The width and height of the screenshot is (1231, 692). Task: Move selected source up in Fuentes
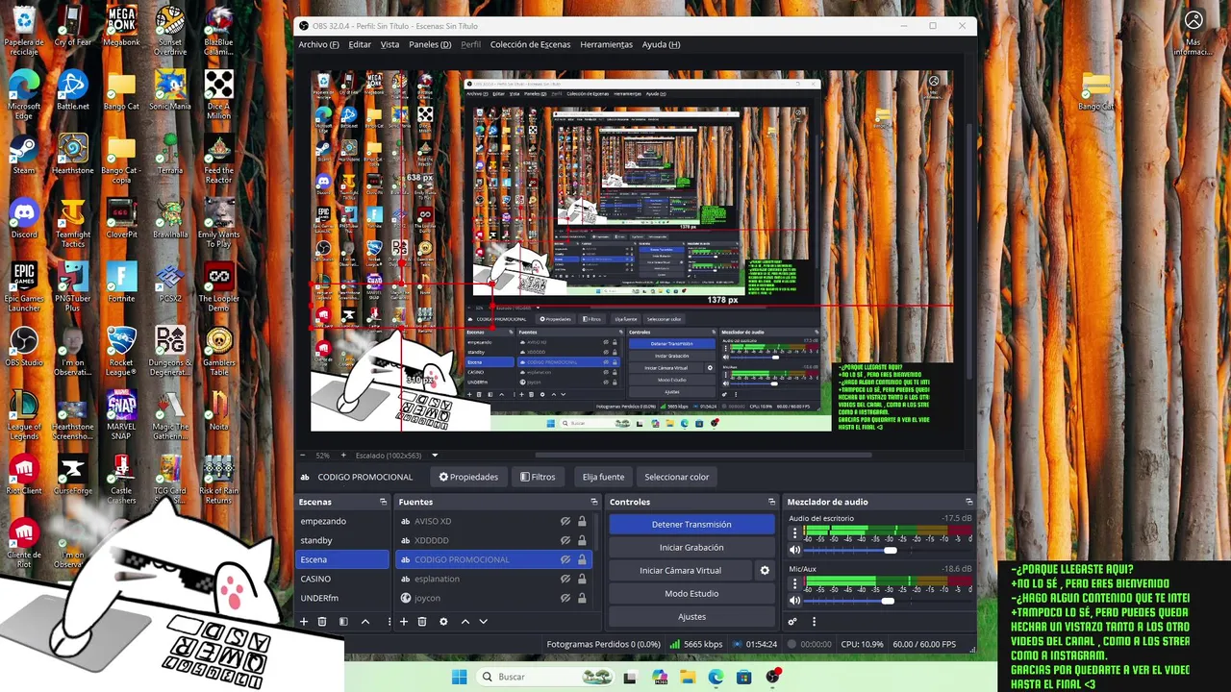click(465, 622)
